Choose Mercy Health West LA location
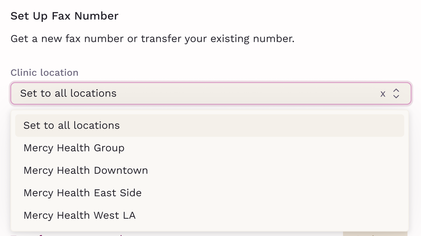421x236 pixels. pyautogui.click(x=79, y=215)
